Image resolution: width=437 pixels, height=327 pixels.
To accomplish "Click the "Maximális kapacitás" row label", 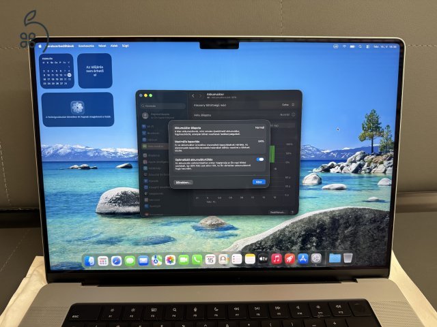I will pos(187,142).
